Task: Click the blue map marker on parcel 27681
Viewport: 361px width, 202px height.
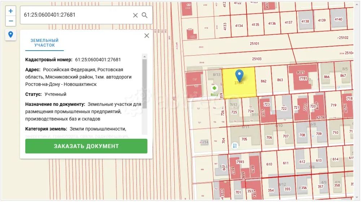Action: 239,76
